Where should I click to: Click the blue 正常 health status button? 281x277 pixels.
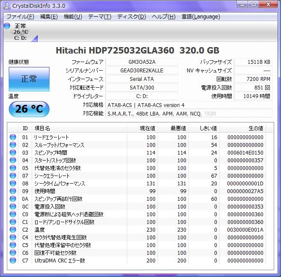click(29, 79)
